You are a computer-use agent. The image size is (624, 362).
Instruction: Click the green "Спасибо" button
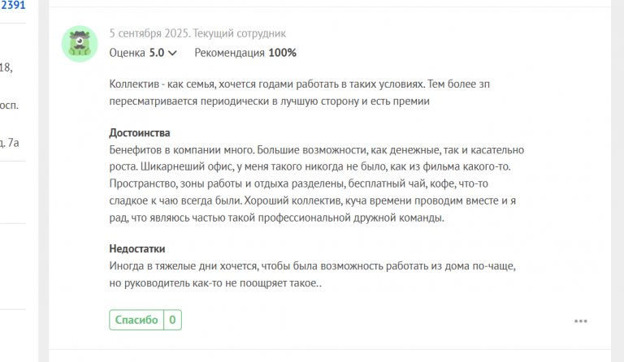[136, 320]
